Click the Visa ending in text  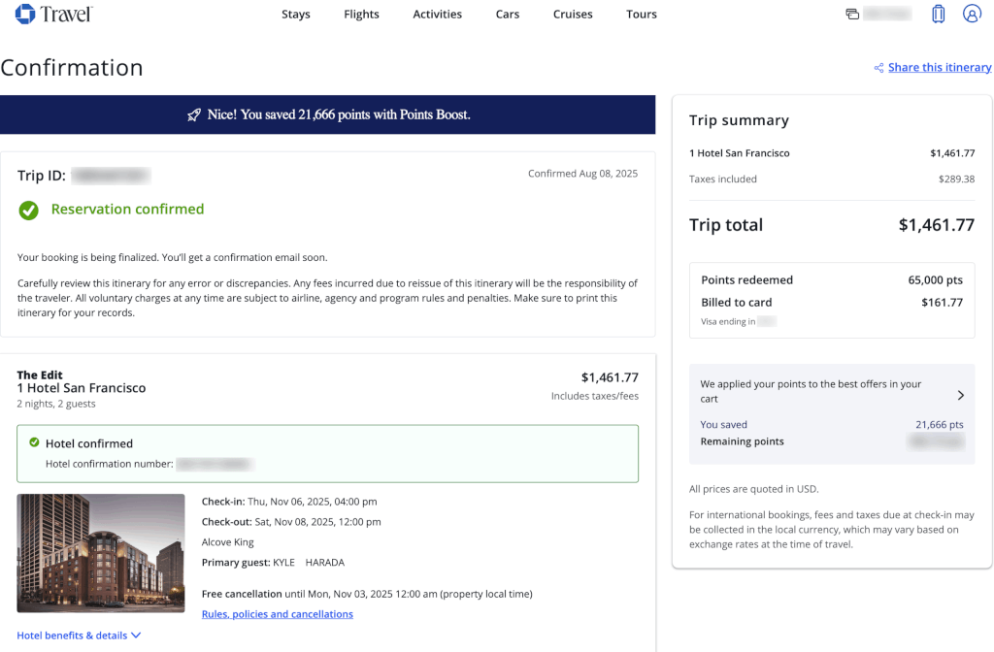[x=728, y=321]
